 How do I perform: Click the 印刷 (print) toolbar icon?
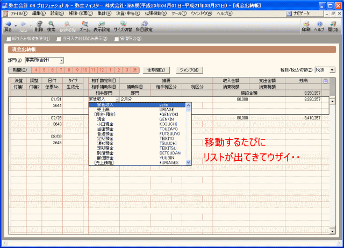(x=306, y=26)
